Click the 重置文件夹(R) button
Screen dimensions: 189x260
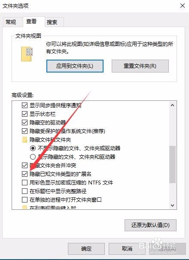click(140, 66)
